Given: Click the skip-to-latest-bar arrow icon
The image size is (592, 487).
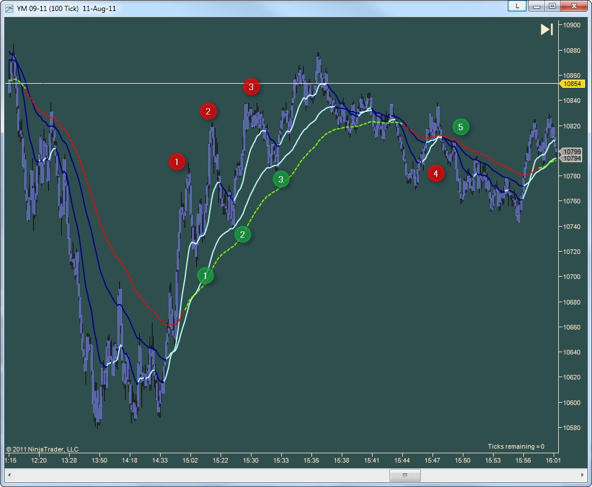Looking at the screenshot, I should coord(547,30).
